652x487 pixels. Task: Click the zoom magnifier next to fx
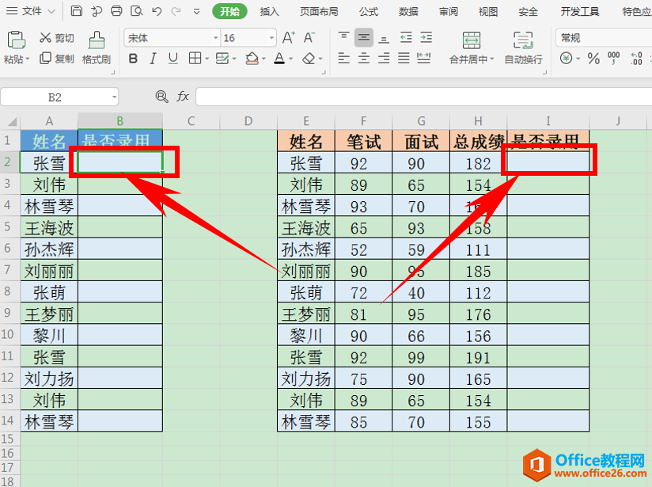(161, 97)
